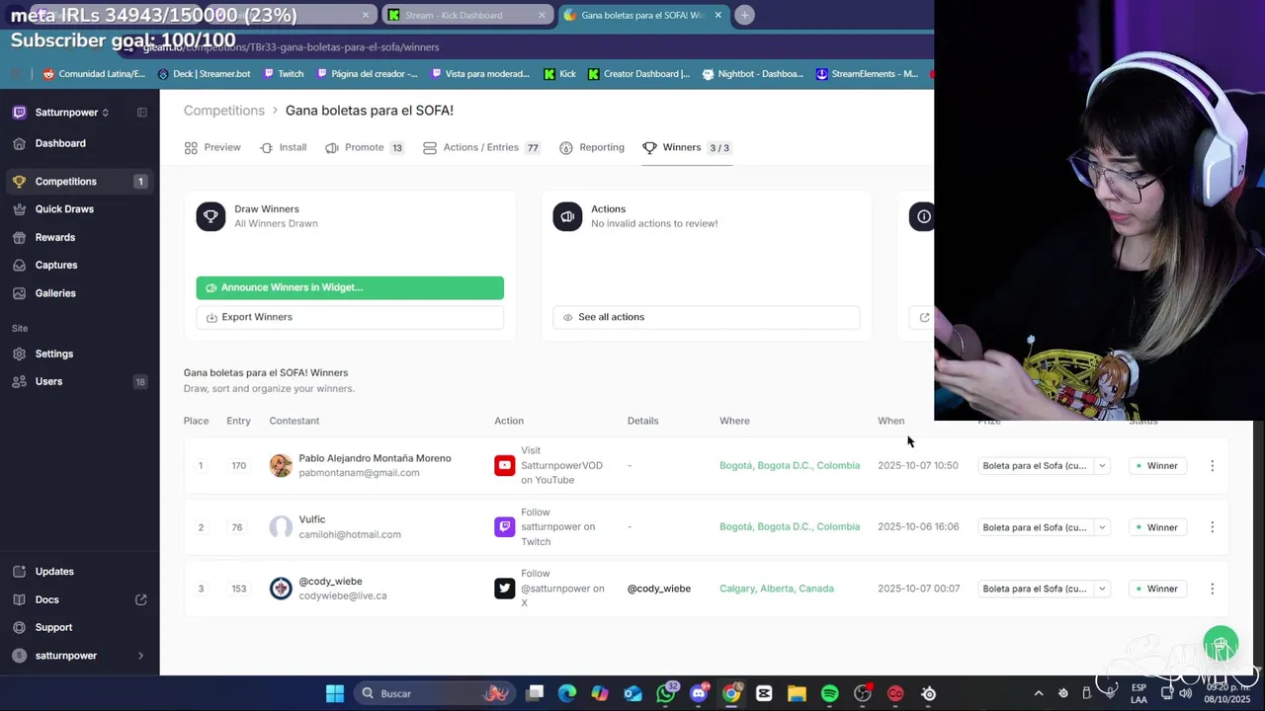Sort by the Contestant column header

(294, 421)
